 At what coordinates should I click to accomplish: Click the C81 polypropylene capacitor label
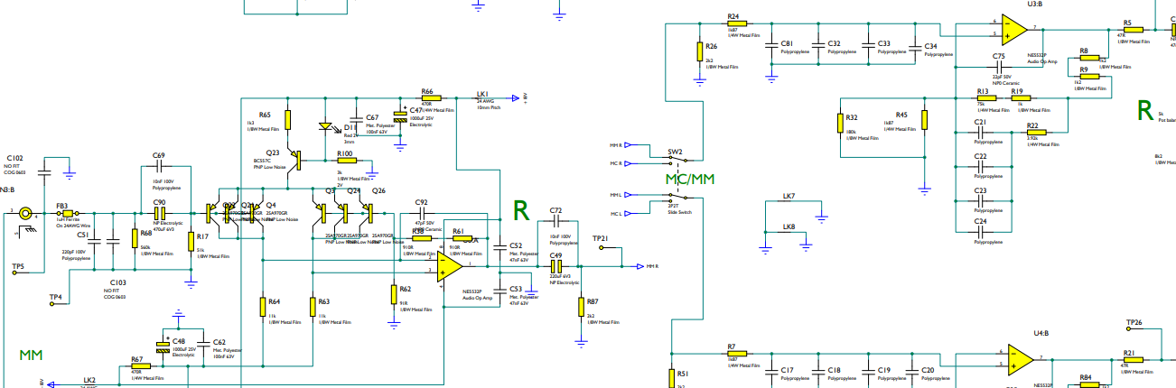[787, 44]
